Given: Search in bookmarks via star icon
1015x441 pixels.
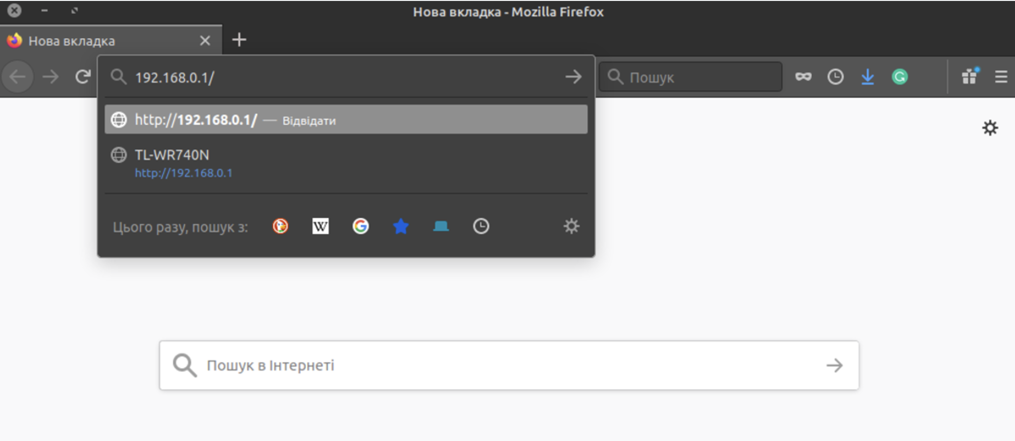Looking at the screenshot, I should tap(401, 226).
